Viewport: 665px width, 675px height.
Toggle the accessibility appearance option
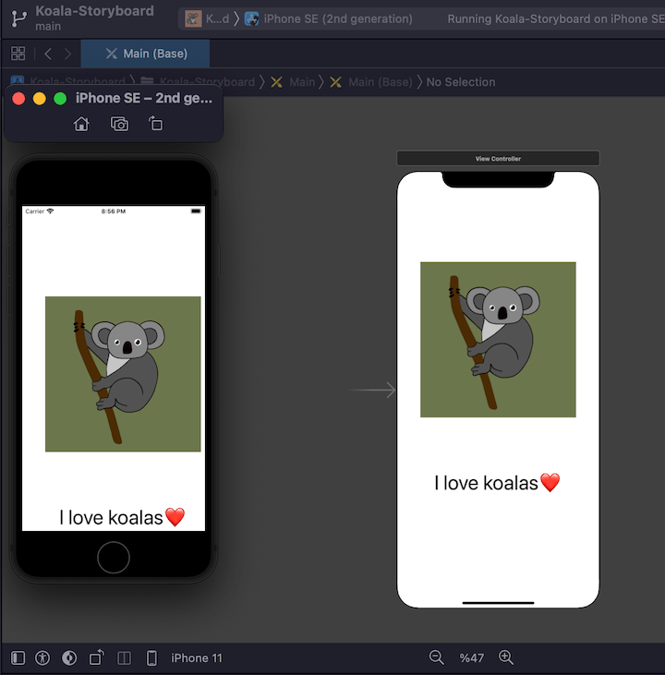tap(42, 657)
